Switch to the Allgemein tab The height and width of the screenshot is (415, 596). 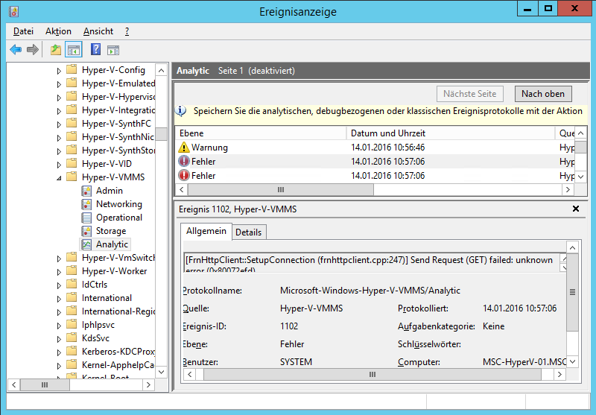(x=206, y=231)
